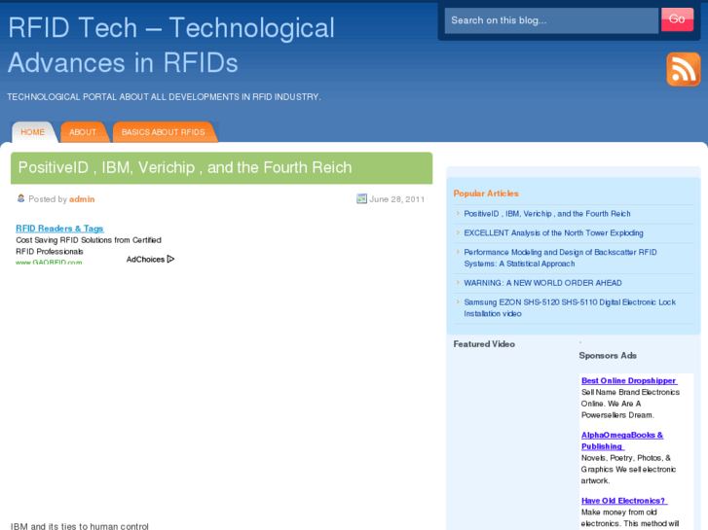Screen dimensions: 708x530
Task: Click the 'June 28, 2011' post date
Action: 397,199
